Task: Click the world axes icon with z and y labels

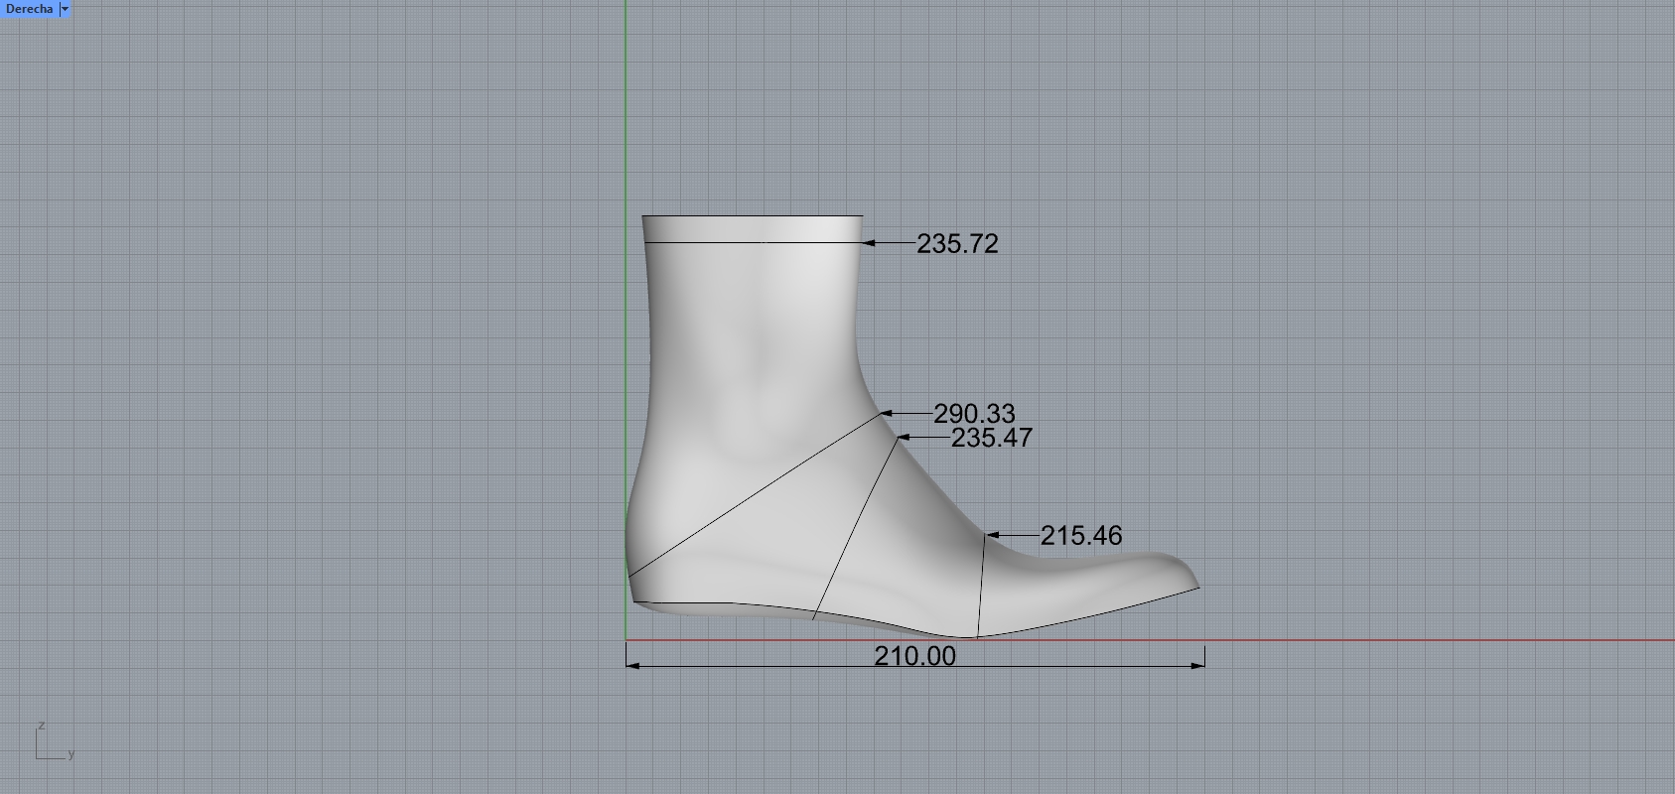Action: pyautogui.click(x=55, y=742)
